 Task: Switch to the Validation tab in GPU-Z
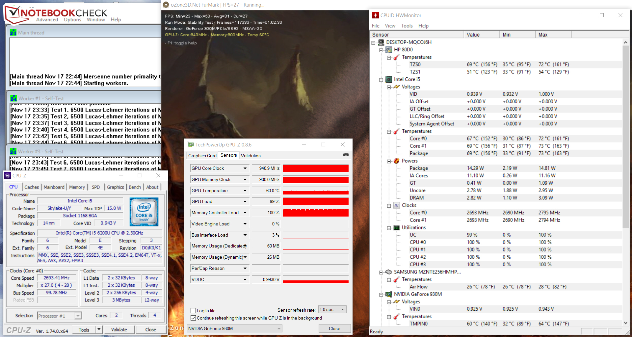(x=251, y=156)
